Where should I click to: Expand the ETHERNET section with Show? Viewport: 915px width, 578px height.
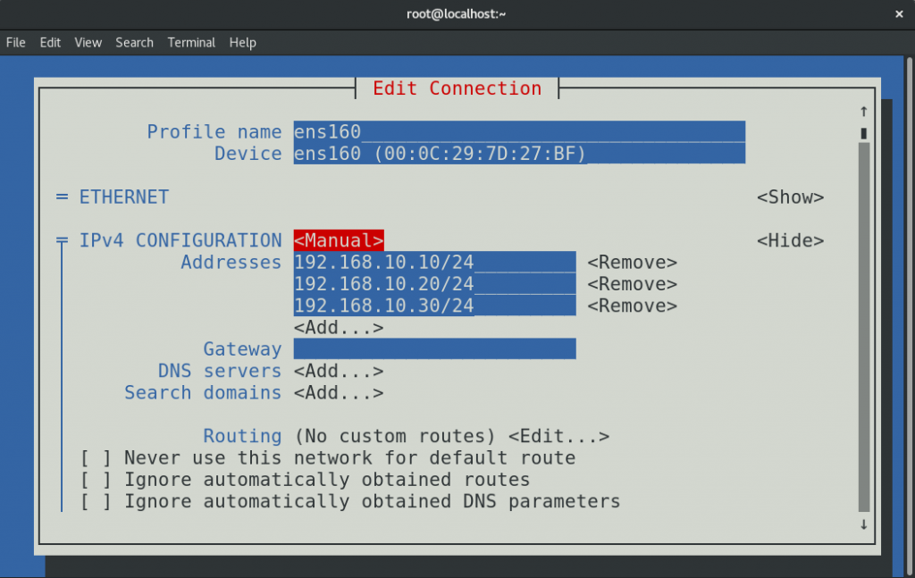(790, 197)
